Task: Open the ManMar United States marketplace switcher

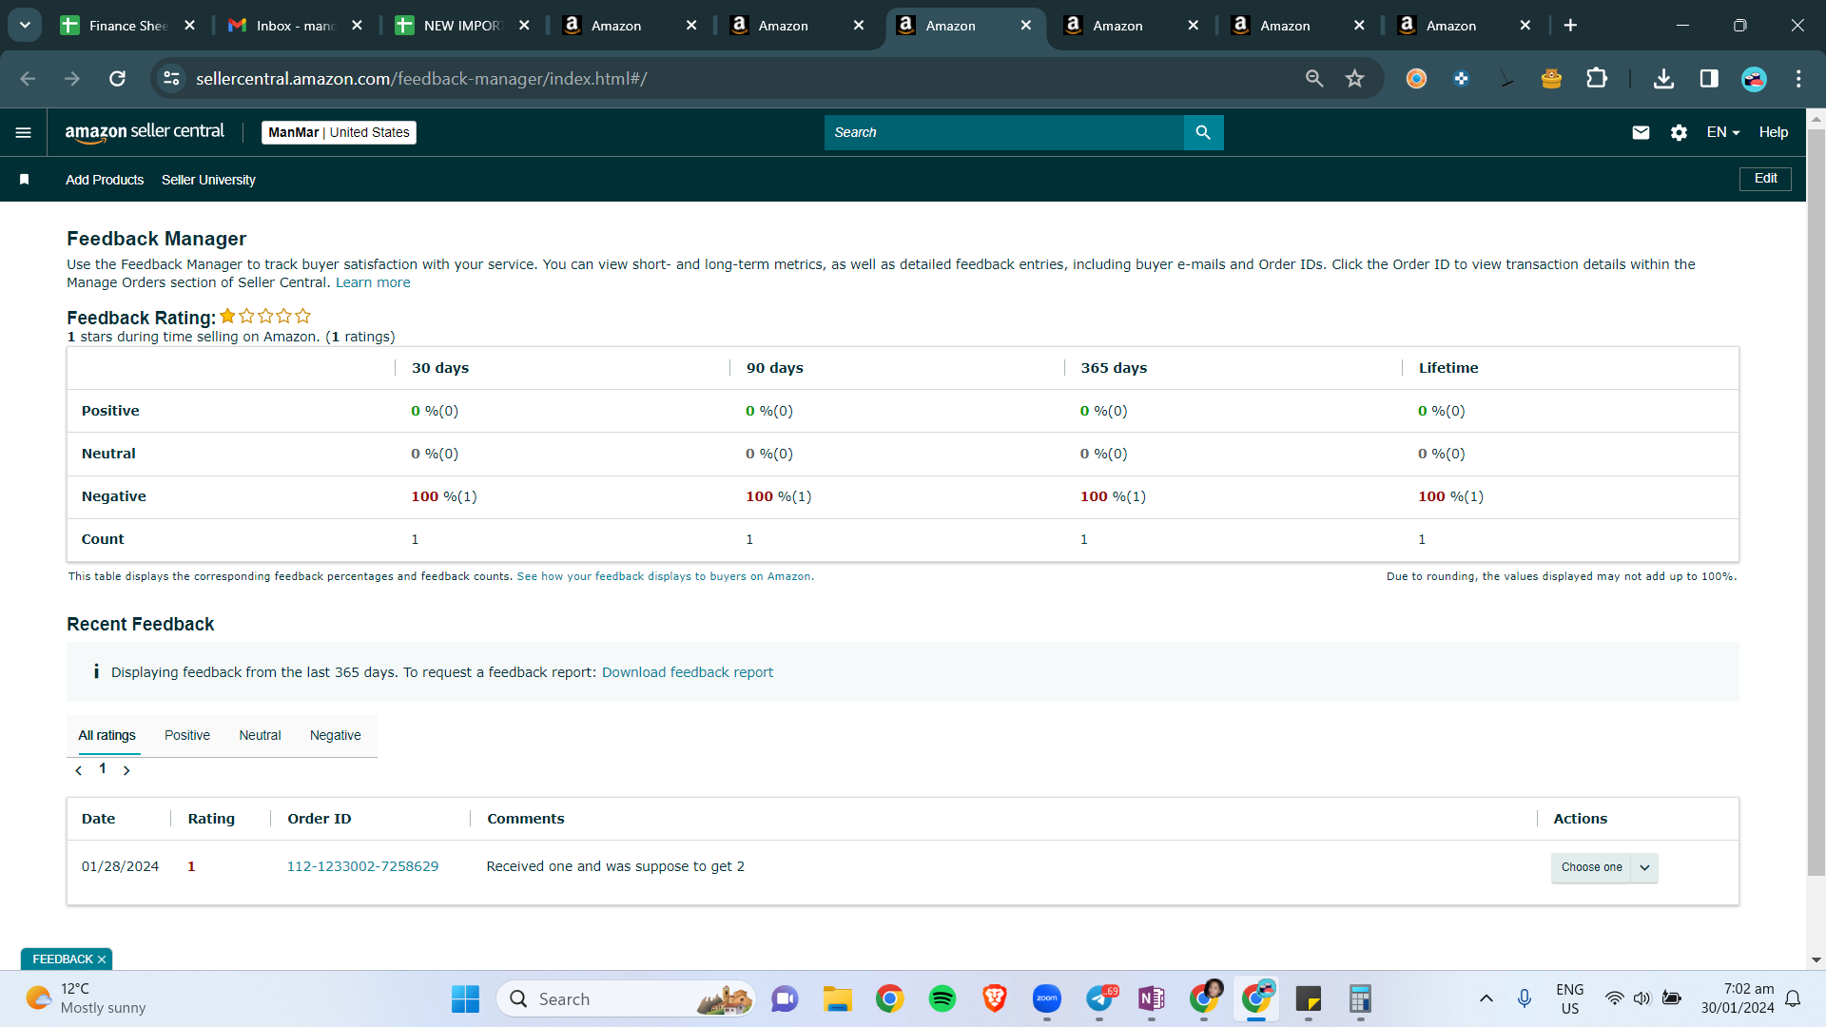Action: (x=339, y=132)
